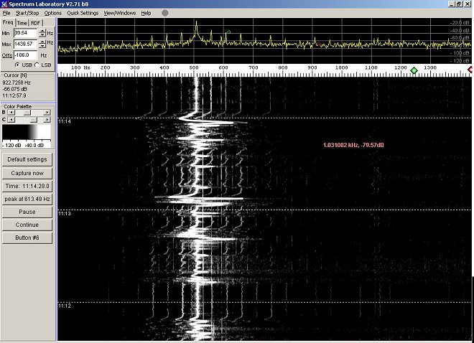The height and width of the screenshot is (343, 474).
Task: Click the grayscale color palette gradient
Action: click(27, 132)
